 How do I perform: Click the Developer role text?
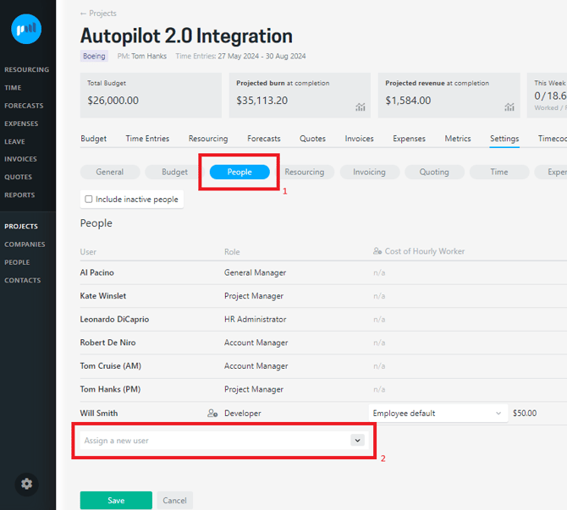(x=243, y=413)
